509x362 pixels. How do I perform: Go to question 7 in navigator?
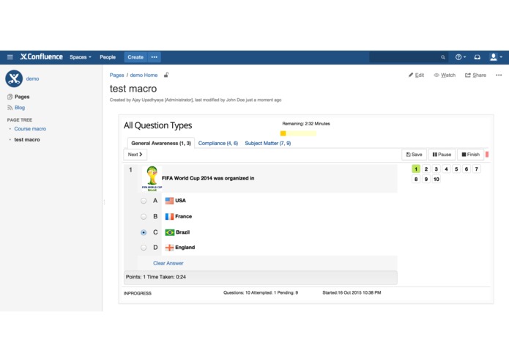[476, 169]
